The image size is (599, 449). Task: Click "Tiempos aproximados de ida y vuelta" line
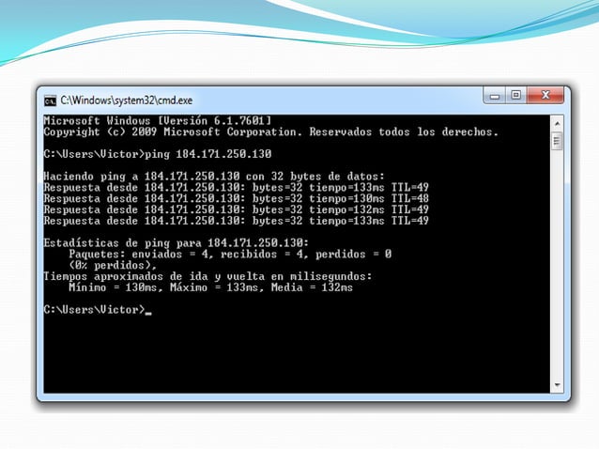[207, 276]
